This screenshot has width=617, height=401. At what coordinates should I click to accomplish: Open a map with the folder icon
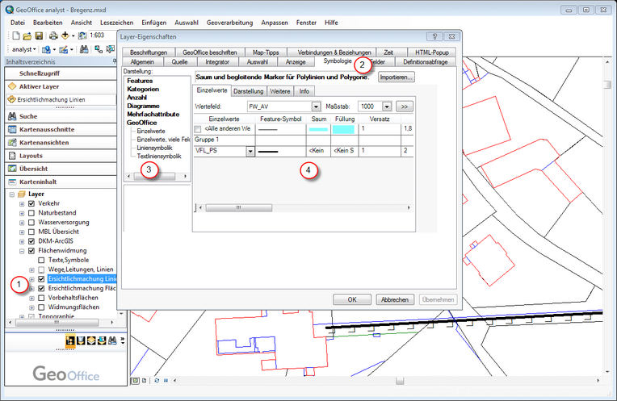[27, 36]
